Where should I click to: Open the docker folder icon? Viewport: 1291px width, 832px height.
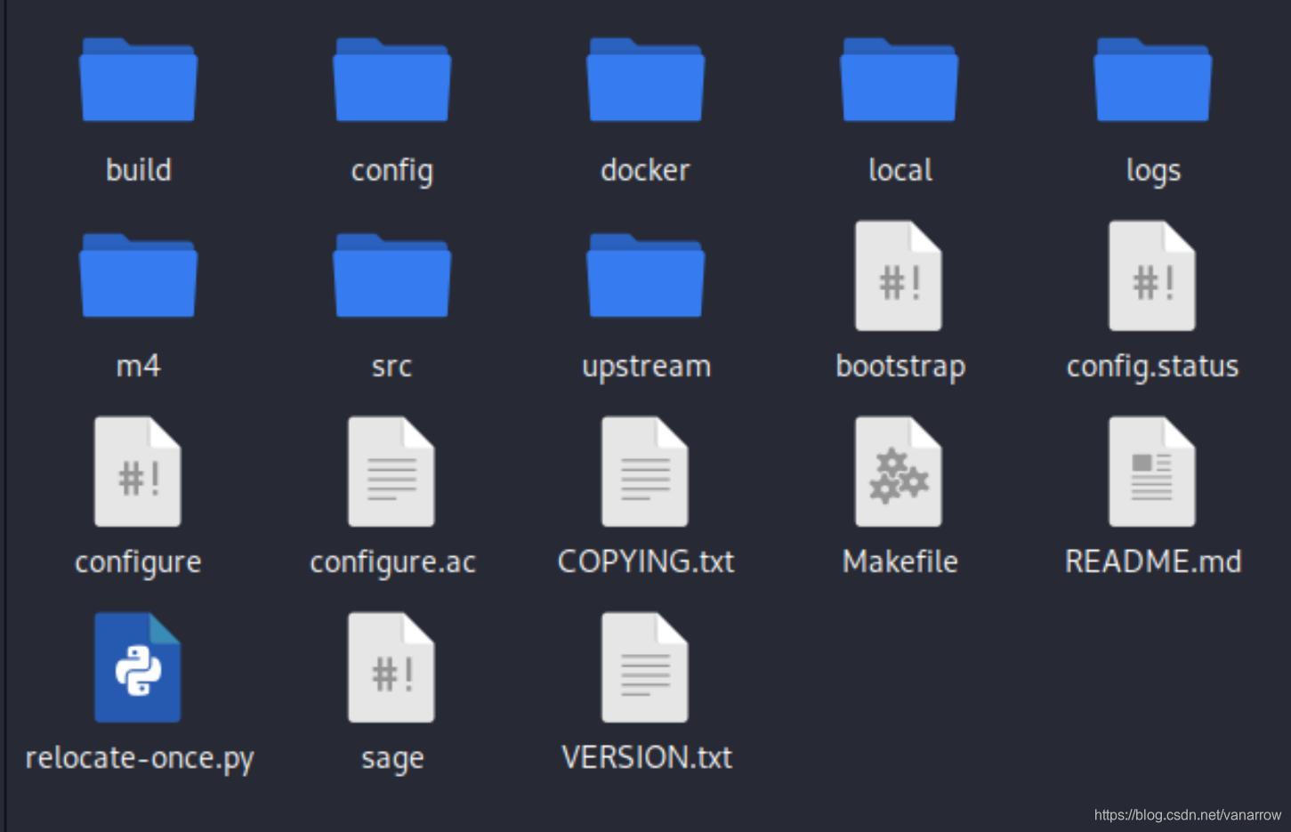pyautogui.click(x=645, y=79)
